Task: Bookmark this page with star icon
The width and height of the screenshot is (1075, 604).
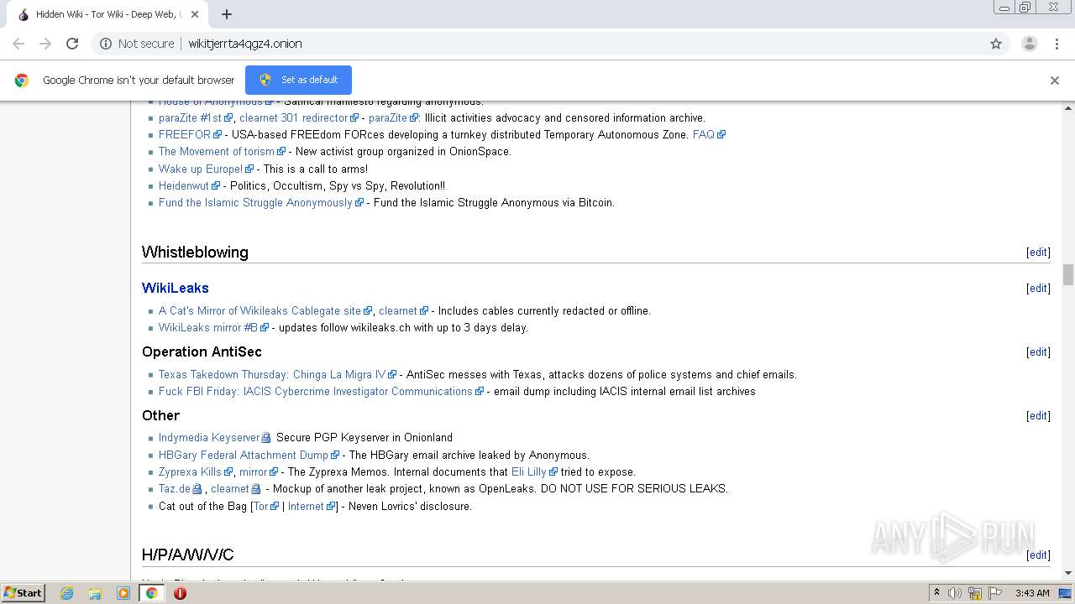Action: (996, 44)
